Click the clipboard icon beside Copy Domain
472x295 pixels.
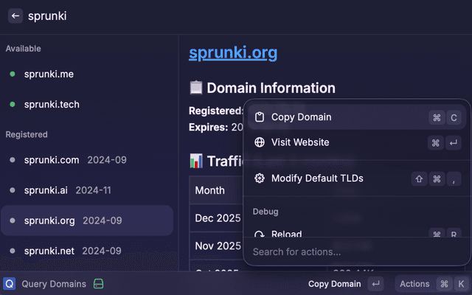(260, 117)
